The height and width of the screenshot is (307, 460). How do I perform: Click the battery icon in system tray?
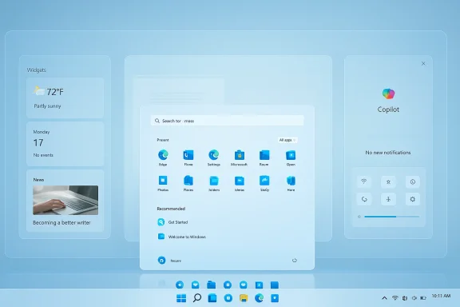point(423,298)
